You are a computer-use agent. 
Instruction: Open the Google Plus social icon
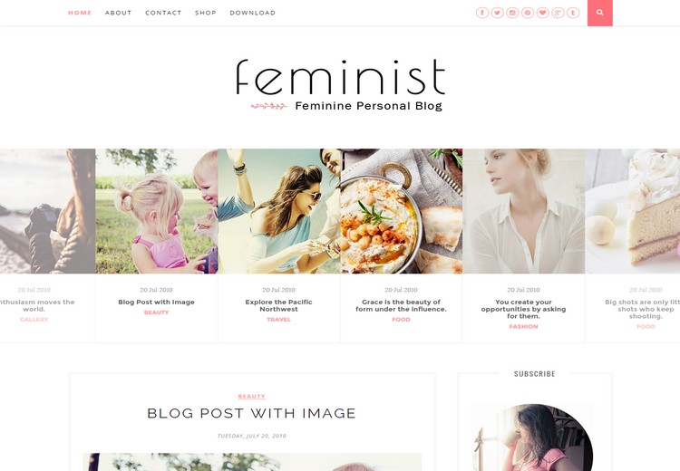tap(558, 13)
